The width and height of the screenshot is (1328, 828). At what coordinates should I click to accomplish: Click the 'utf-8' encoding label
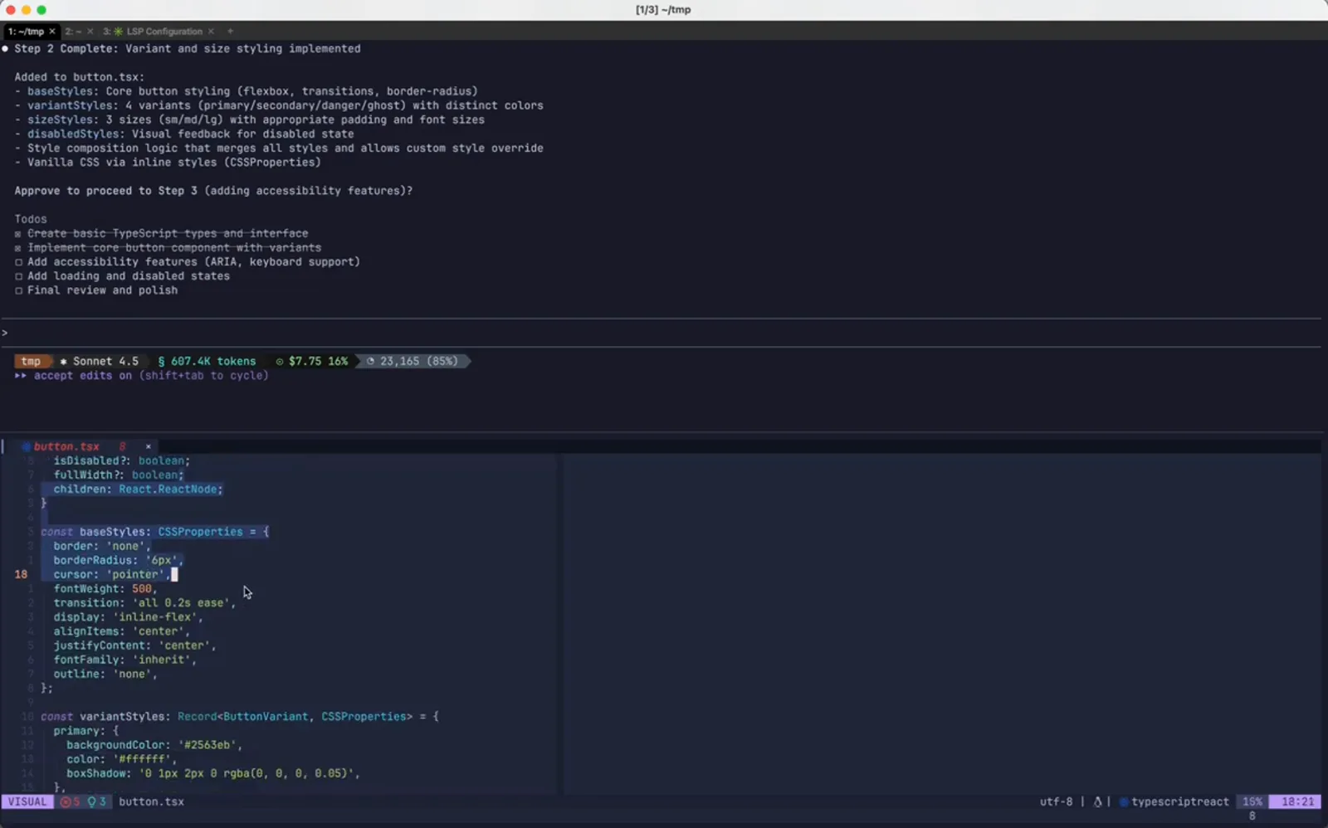coord(1056,801)
